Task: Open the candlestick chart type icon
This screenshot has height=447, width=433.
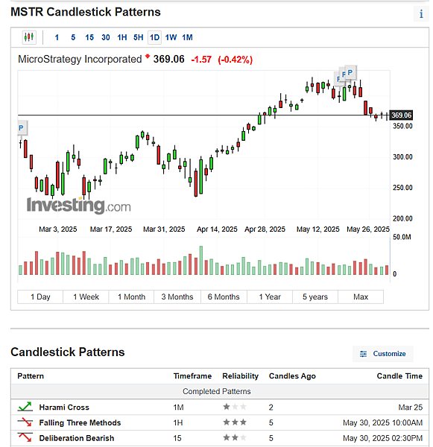Action: [x=29, y=37]
